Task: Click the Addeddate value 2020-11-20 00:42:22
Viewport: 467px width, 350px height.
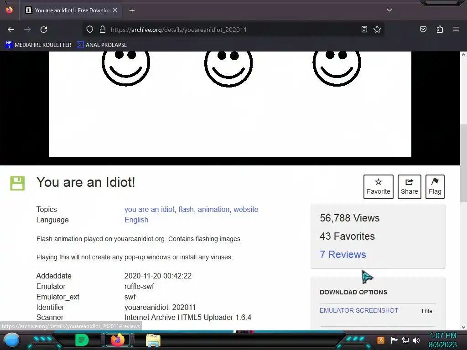Action: pos(158,276)
